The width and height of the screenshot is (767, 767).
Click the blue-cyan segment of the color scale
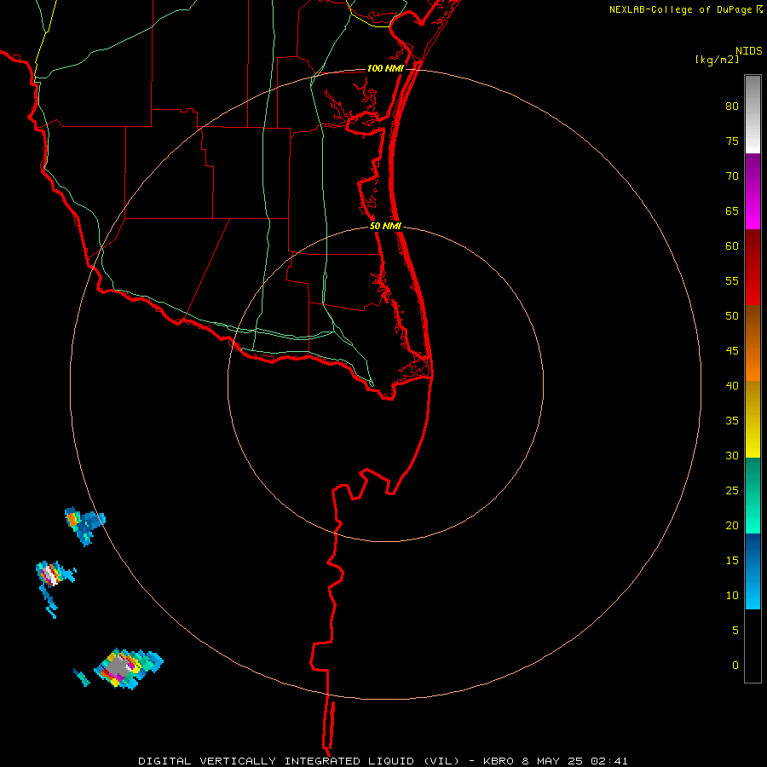pyautogui.click(x=753, y=571)
